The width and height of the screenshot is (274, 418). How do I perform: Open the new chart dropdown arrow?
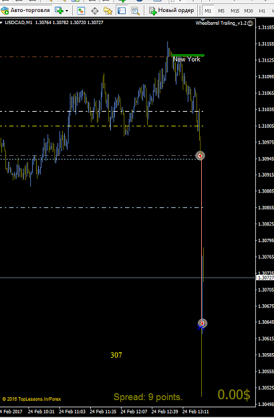[x=67, y=11]
